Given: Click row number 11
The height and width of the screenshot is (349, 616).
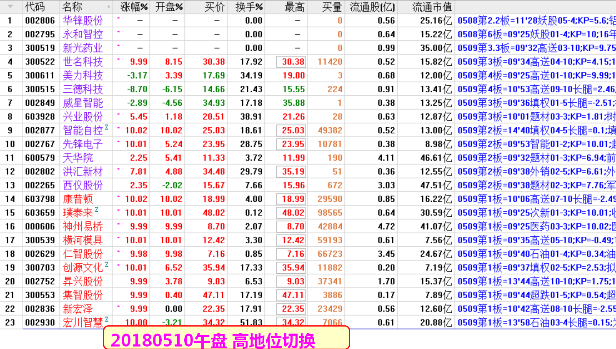Looking at the screenshot, I should click(x=10, y=158).
